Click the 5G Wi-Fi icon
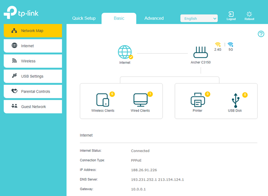This screenshot has height=196, width=268. point(230,45)
